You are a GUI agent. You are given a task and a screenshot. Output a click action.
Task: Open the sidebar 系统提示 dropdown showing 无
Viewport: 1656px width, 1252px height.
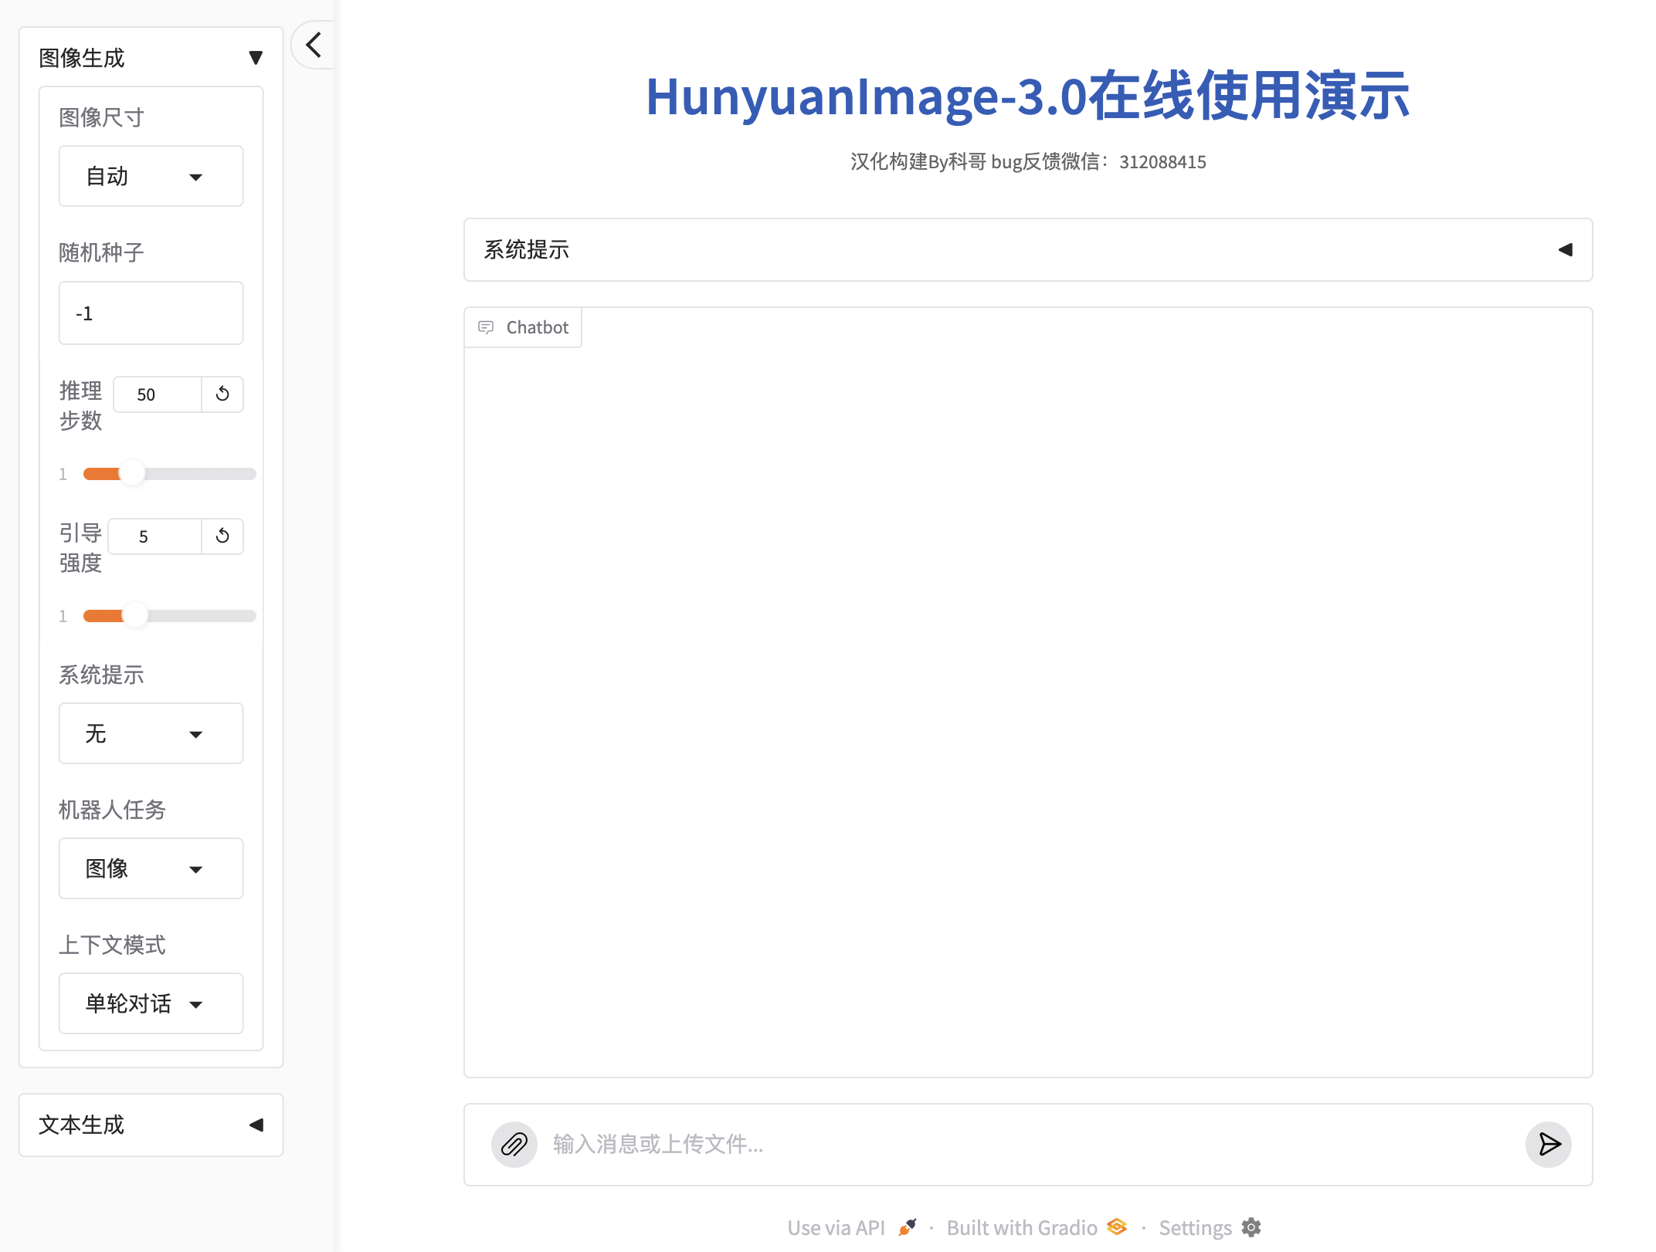coord(151,734)
